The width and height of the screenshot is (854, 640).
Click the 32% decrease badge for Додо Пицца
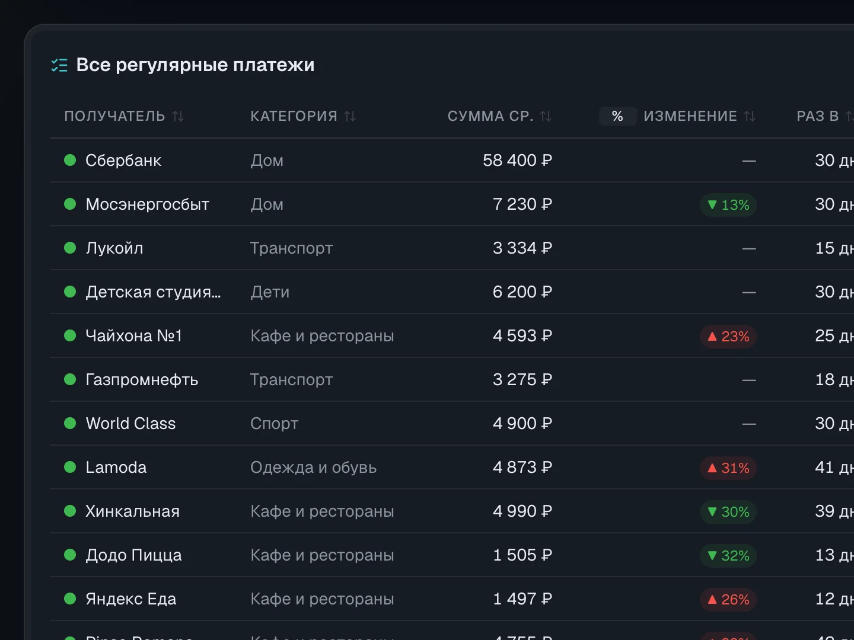coord(728,556)
